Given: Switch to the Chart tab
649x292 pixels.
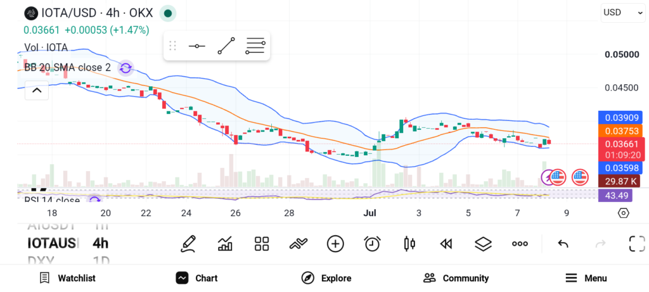Looking at the screenshot, I should tap(196, 278).
